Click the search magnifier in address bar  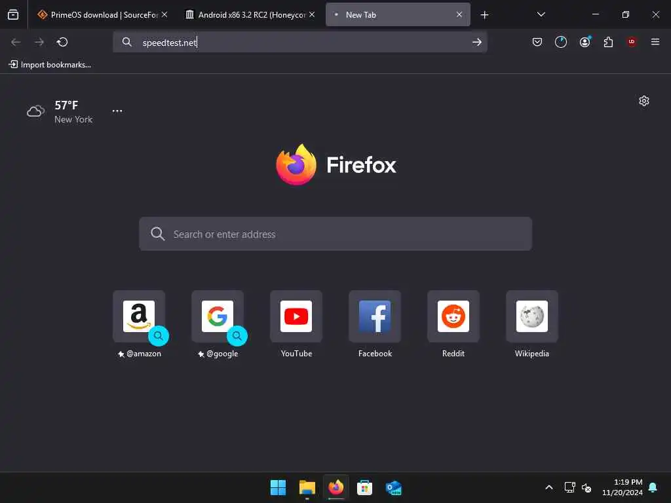[x=126, y=42]
